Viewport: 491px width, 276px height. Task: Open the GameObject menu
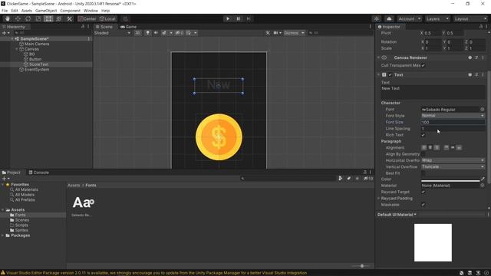(46, 11)
